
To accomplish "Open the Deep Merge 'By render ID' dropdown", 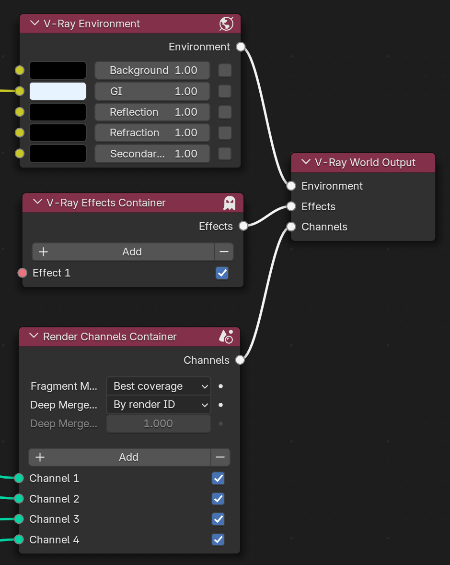I will pos(159,405).
